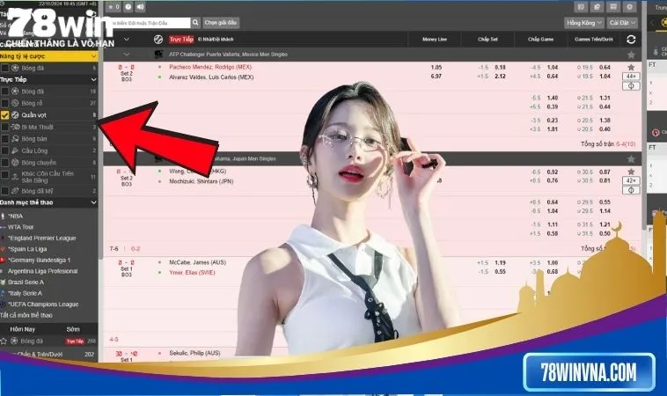Tick the Bóng đá Mỹ checkbox
Screen dimensions: 667x396
coord(4,191)
